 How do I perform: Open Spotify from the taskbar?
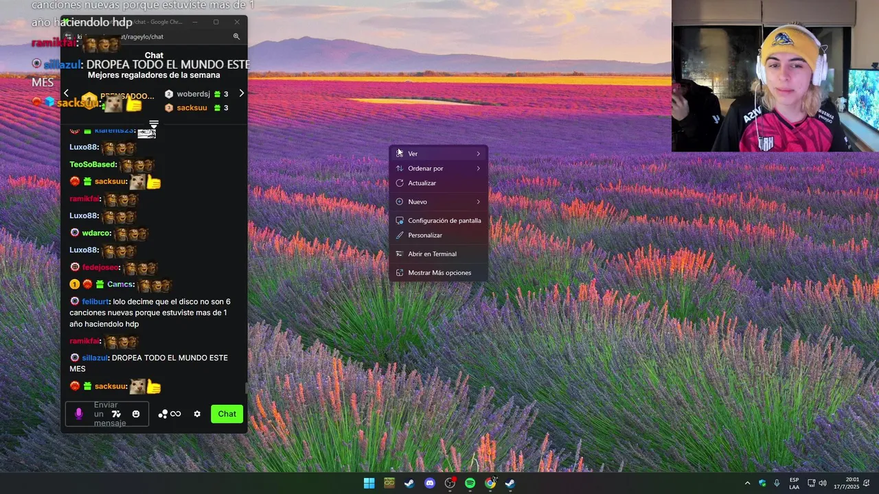pyautogui.click(x=470, y=483)
